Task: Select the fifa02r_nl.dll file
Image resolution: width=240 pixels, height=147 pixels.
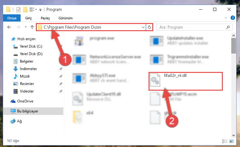Action: tap(185, 81)
